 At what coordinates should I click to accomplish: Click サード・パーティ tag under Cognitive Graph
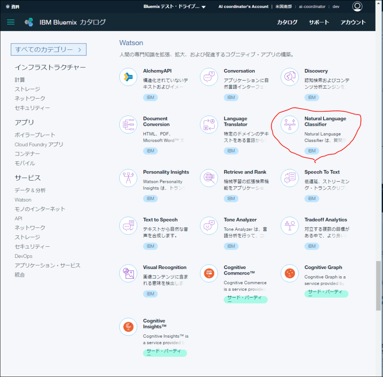pyautogui.click(x=326, y=293)
